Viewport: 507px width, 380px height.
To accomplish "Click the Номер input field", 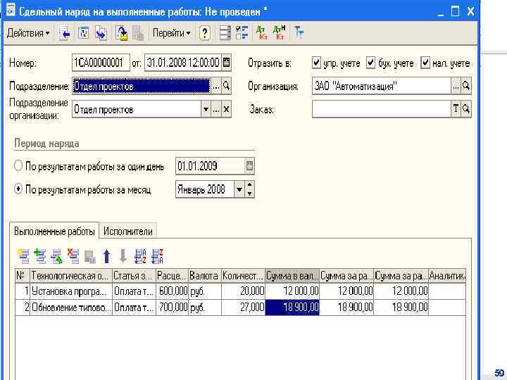I will coord(101,63).
